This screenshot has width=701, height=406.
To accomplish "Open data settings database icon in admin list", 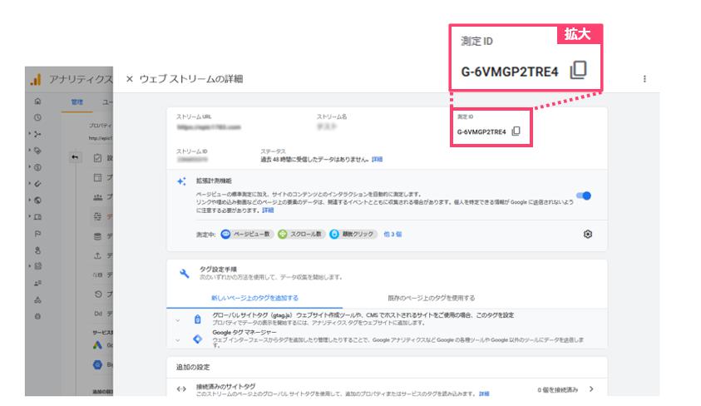I will point(97,236).
